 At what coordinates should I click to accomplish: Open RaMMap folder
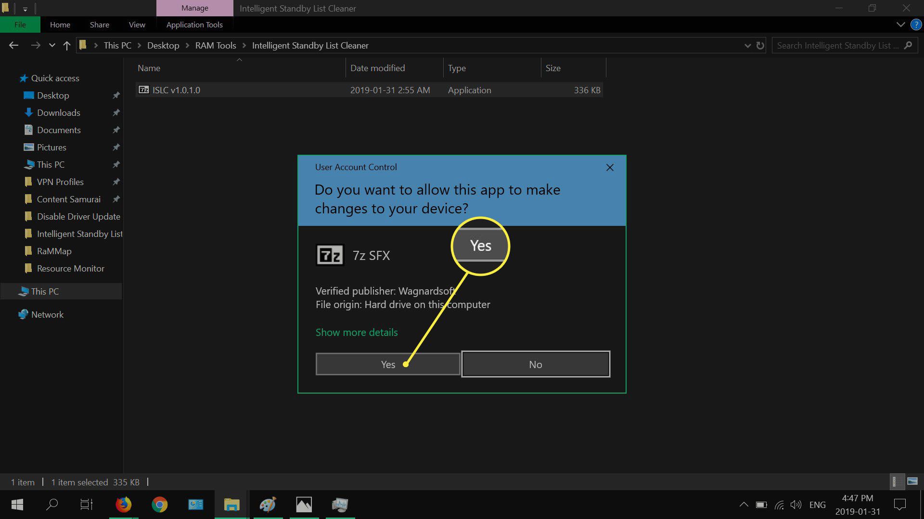click(x=54, y=251)
